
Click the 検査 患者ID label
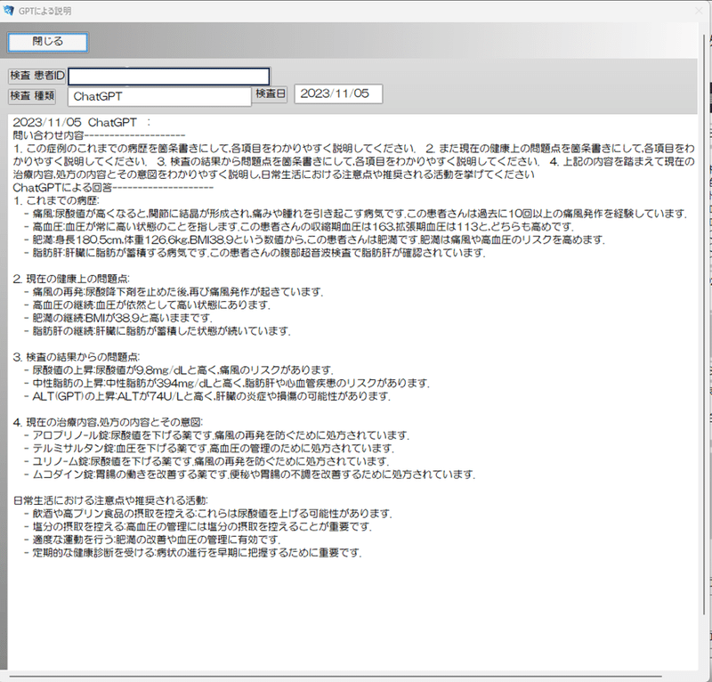tap(37, 76)
